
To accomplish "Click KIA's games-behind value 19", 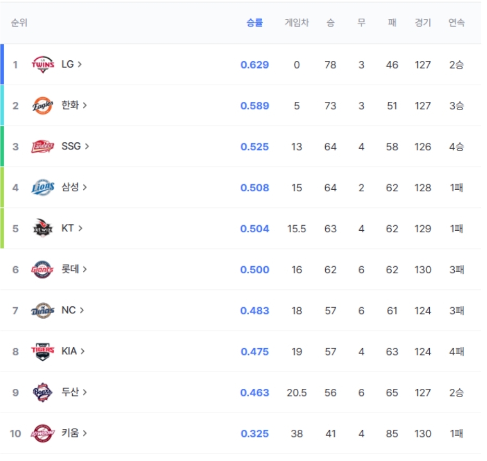I will pyautogui.click(x=297, y=352).
